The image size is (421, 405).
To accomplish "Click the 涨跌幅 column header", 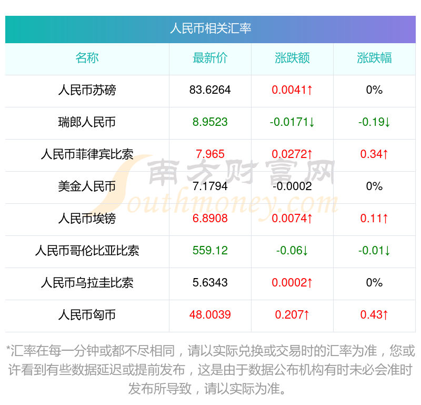I will 374,58.
